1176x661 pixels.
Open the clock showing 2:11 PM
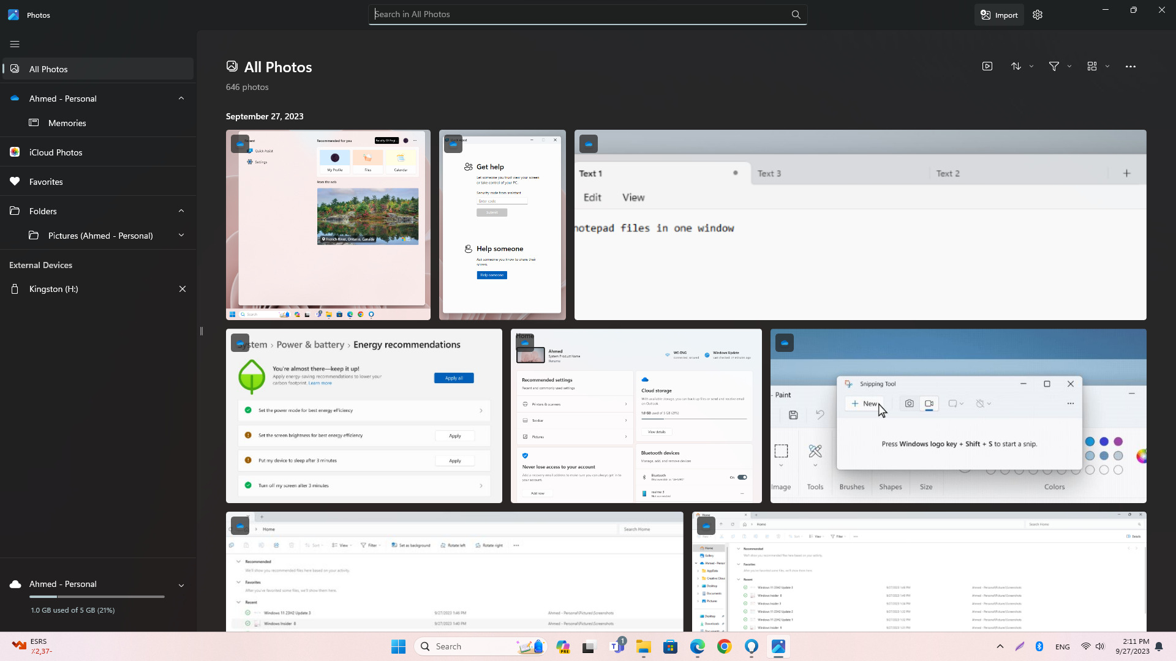coord(1133,646)
